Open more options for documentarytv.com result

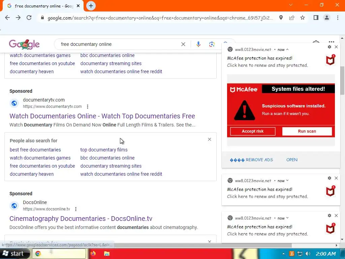click(x=88, y=107)
